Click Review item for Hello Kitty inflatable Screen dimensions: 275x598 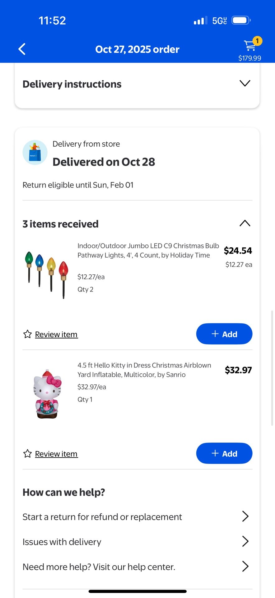coord(56,454)
